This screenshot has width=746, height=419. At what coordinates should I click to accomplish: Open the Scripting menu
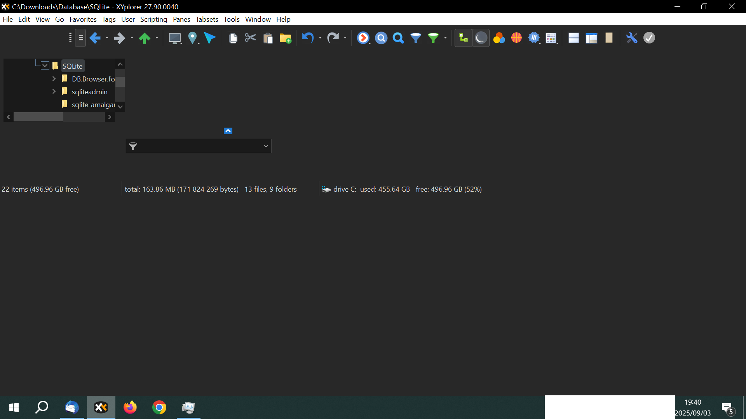click(x=153, y=19)
